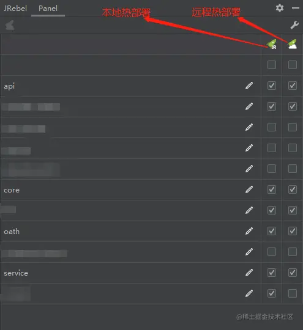303x330 pixels.
Task: Disable local hot deploy for api
Action: click(272, 86)
